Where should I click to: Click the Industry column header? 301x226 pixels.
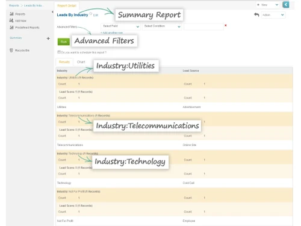tap(62, 71)
